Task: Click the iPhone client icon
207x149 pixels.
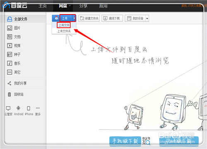Action: click(x=29, y=108)
